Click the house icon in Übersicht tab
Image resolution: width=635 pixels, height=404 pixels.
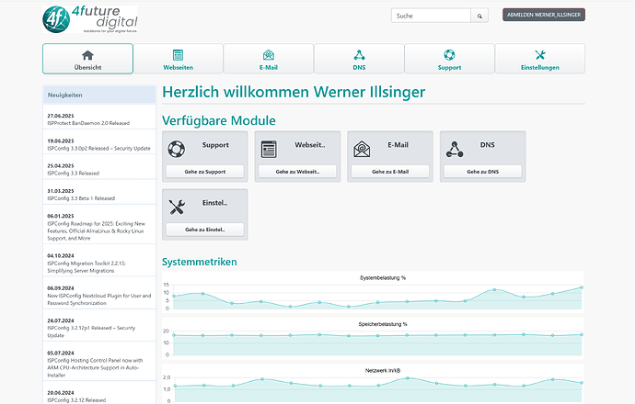pyautogui.click(x=87, y=54)
